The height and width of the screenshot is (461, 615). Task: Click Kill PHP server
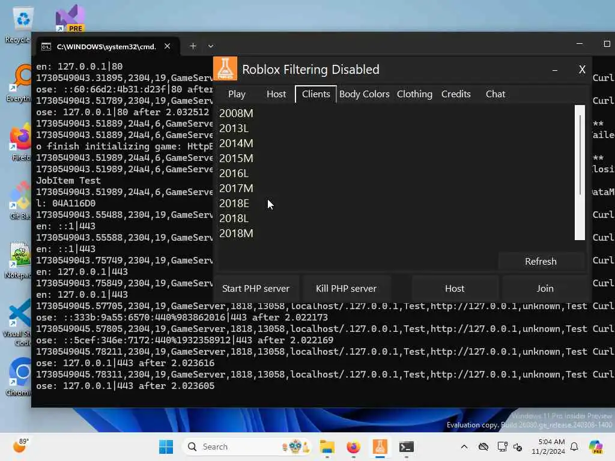tap(346, 289)
